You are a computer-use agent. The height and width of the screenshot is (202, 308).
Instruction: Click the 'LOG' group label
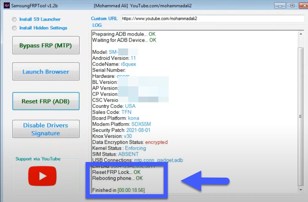coord(97,25)
